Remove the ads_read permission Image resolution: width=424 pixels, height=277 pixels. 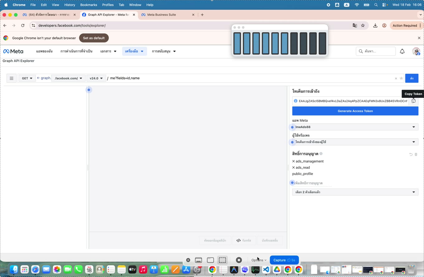pos(293,168)
